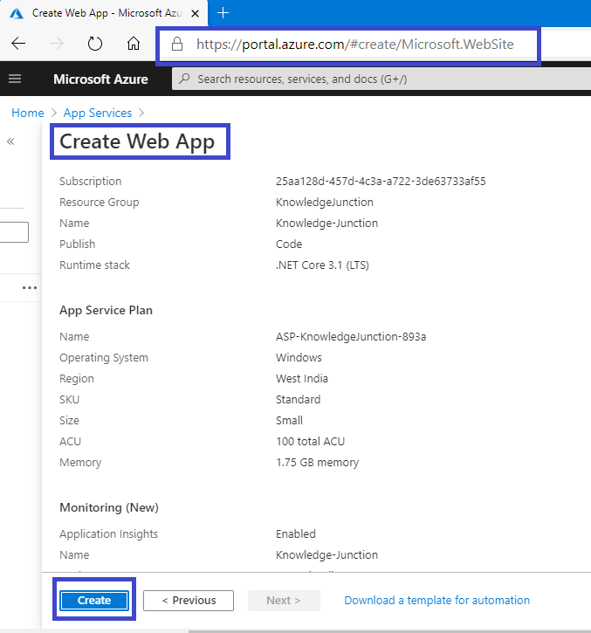The width and height of the screenshot is (591, 633).
Task: Open Download a template for automation link
Action: click(x=436, y=601)
